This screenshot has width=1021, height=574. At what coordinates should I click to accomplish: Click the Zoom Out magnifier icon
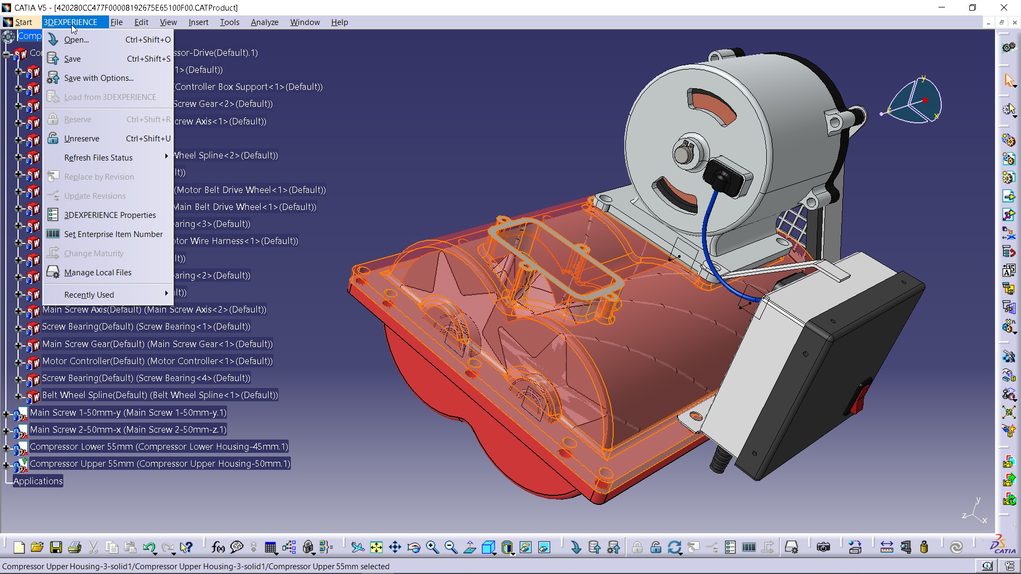point(451,546)
